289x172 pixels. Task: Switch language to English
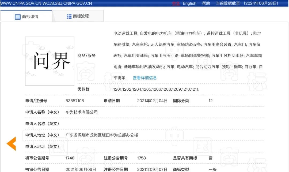pos(189,3)
